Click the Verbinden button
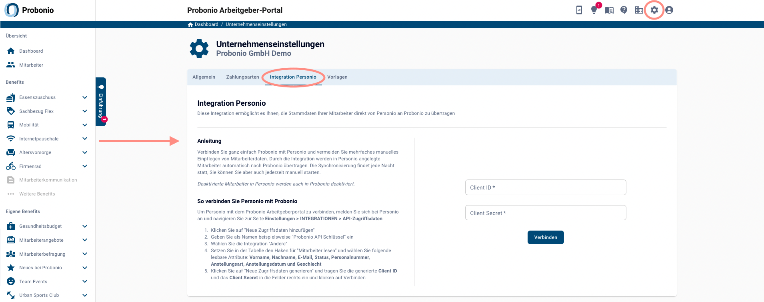The image size is (764, 302). [546, 237]
